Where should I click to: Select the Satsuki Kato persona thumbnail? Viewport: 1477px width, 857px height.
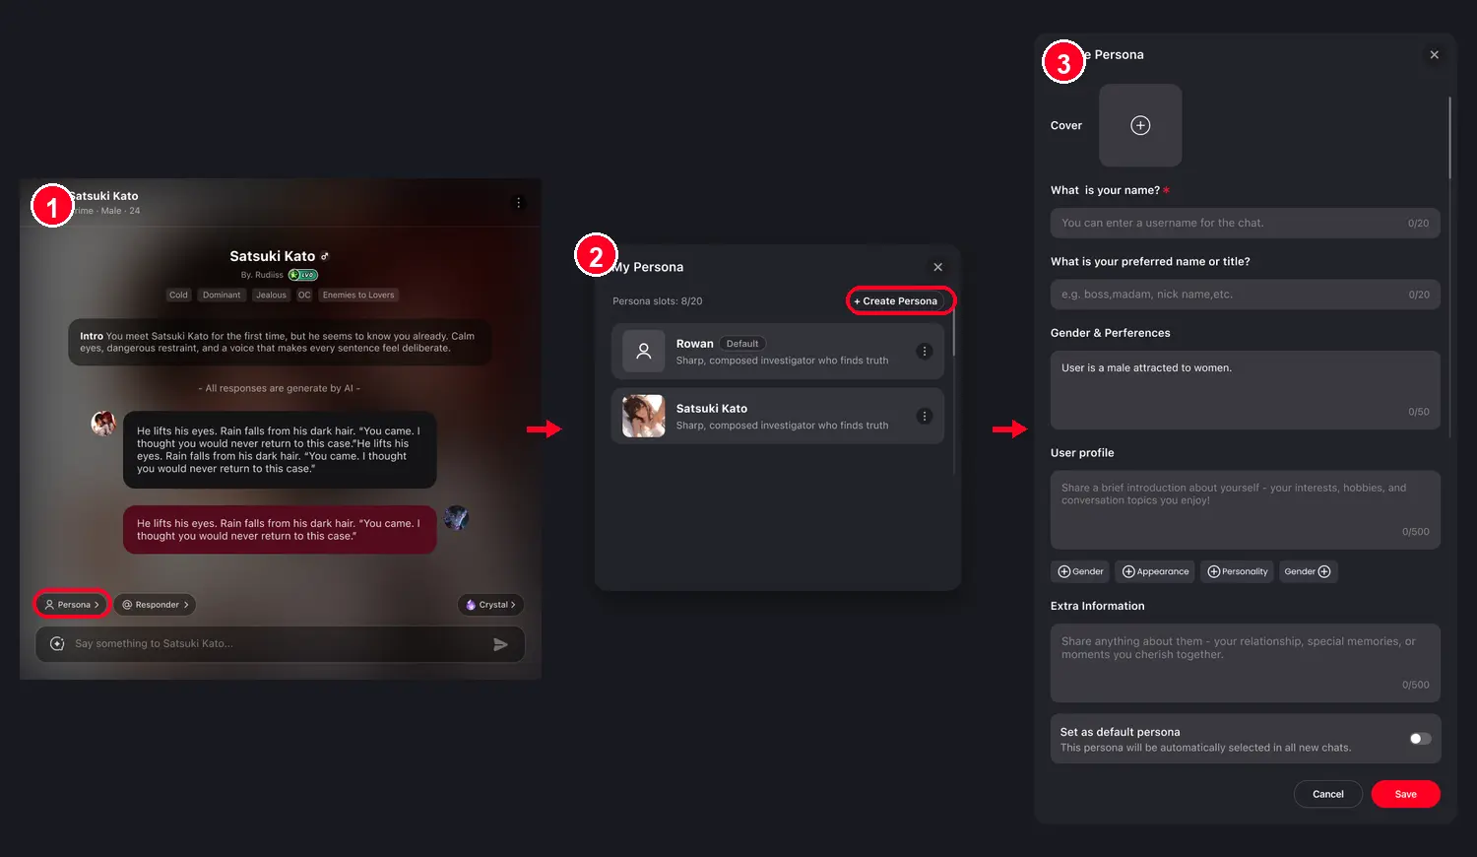(644, 417)
